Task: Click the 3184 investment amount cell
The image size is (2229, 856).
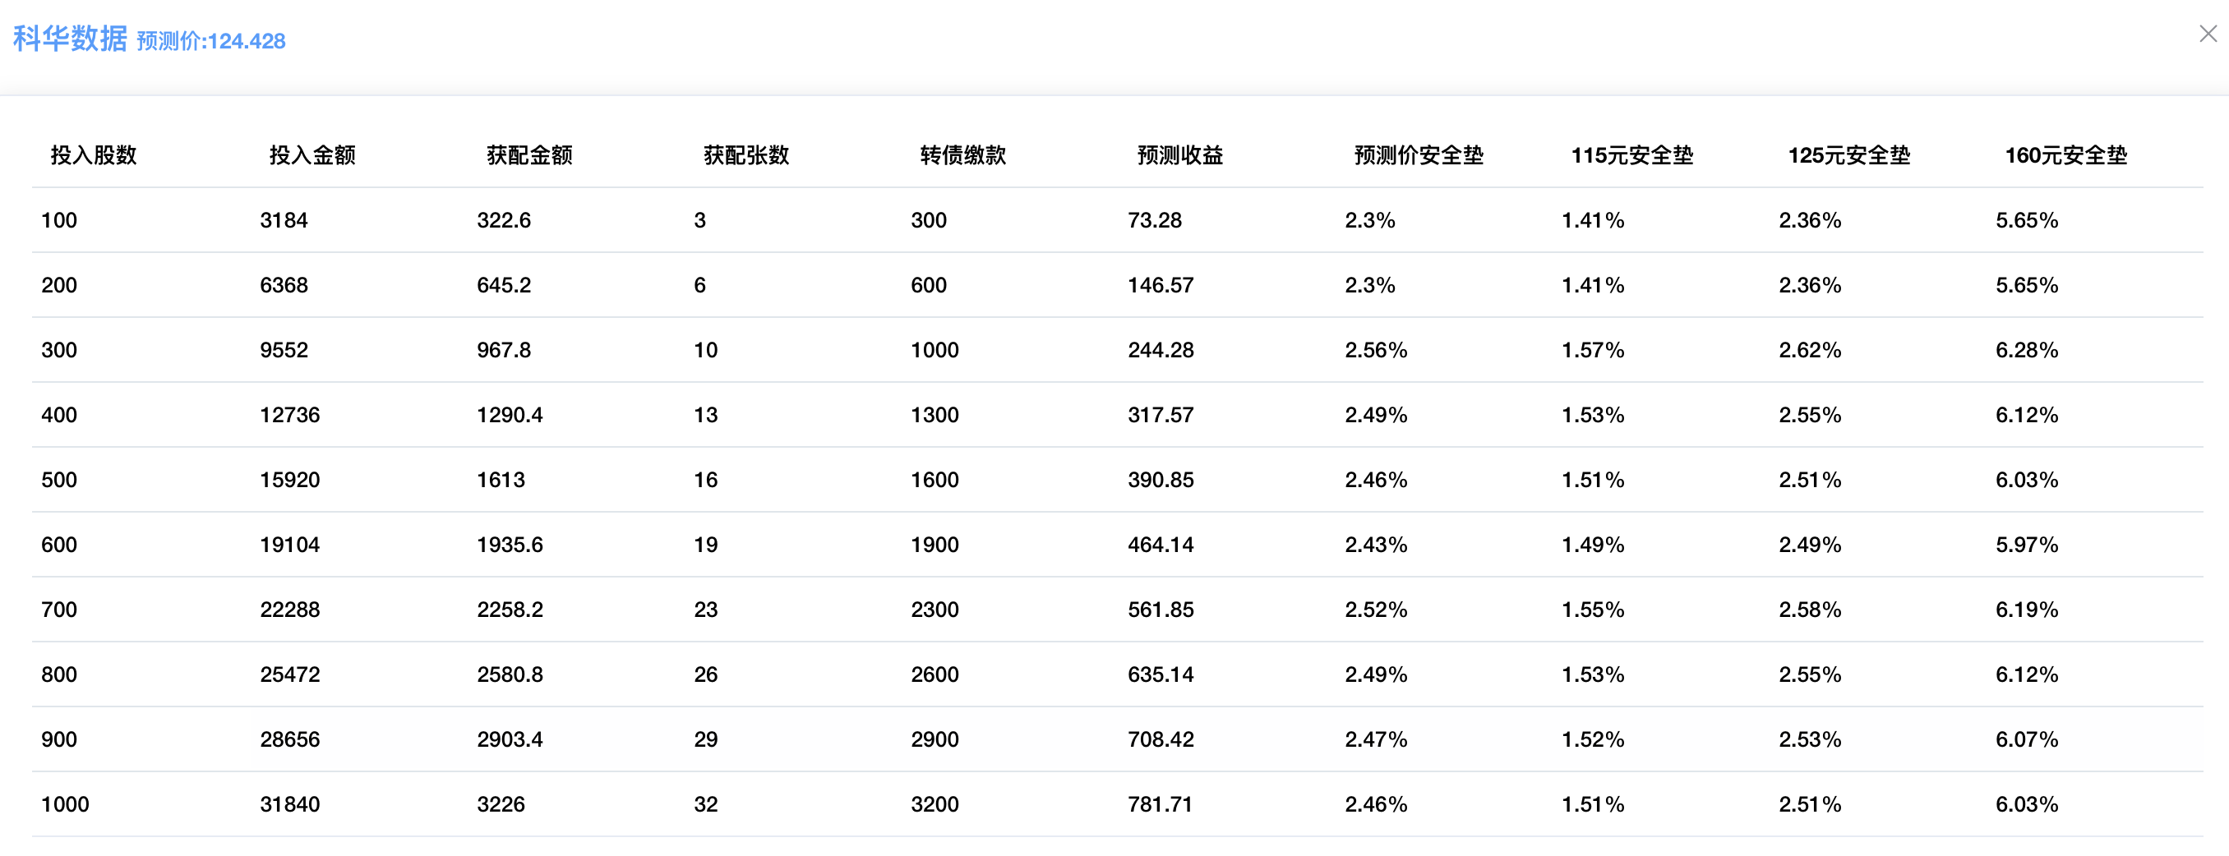Action: 284,220
